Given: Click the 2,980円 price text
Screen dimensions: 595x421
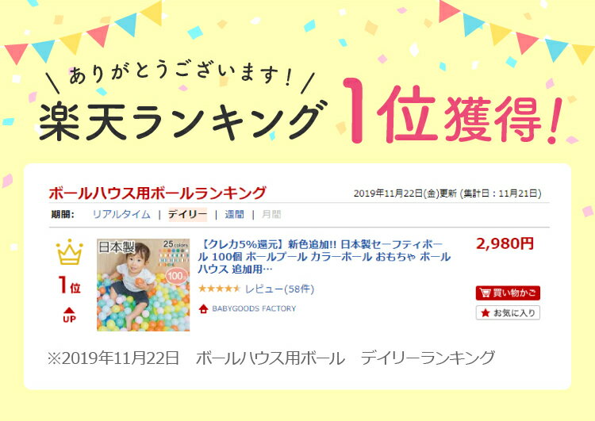Looking at the screenshot, I should (x=505, y=243).
